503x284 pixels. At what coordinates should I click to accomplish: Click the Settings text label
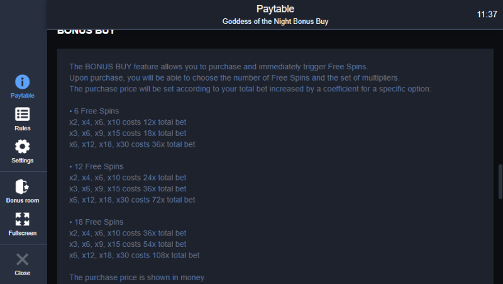tap(22, 161)
